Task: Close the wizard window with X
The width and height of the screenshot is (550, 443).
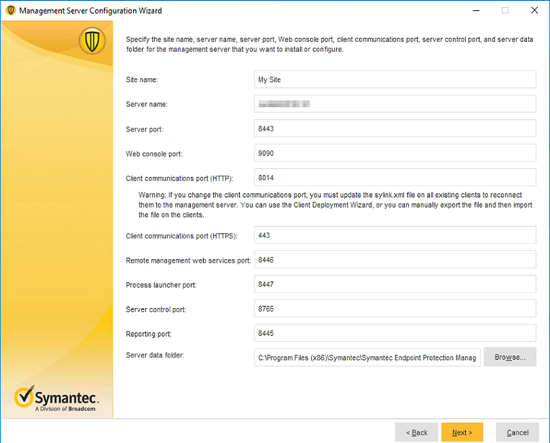Action: click(x=534, y=11)
